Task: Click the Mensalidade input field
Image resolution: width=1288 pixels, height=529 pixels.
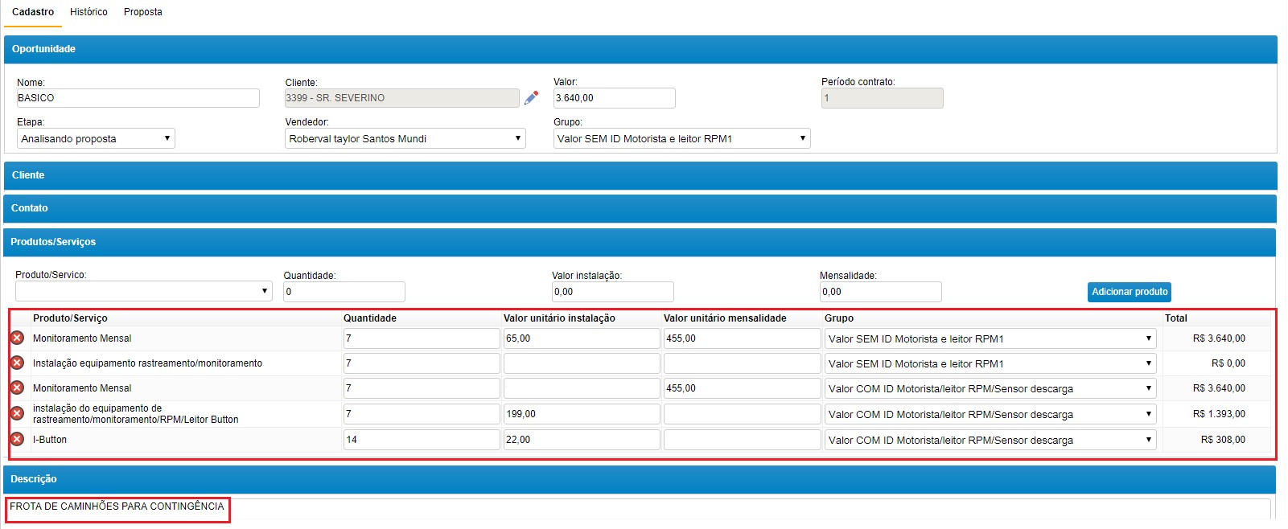Action: [880, 292]
